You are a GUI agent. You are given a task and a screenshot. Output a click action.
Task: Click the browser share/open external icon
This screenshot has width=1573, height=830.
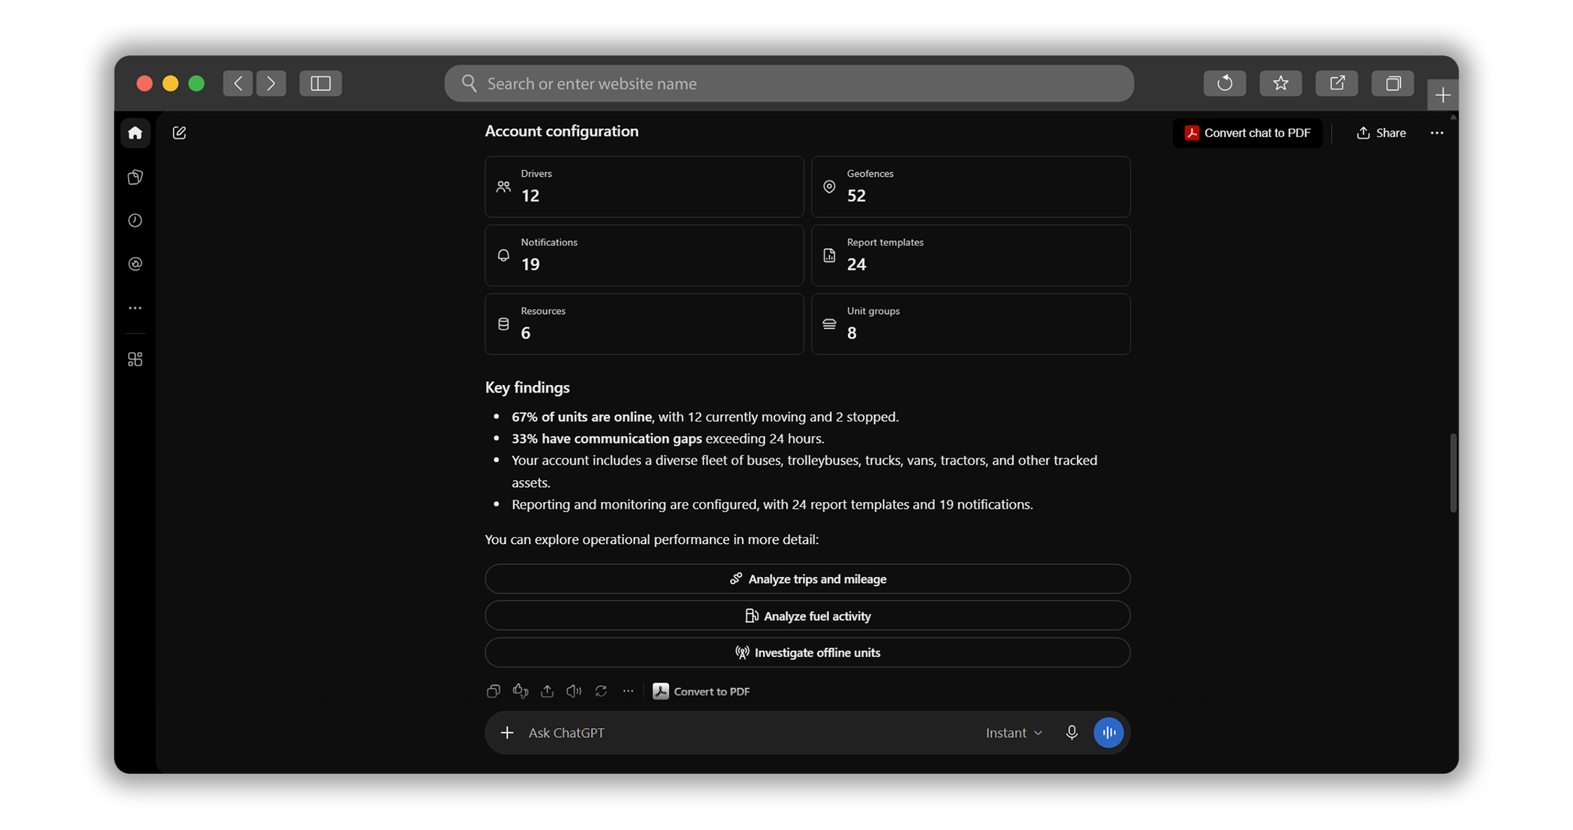tap(1337, 83)
